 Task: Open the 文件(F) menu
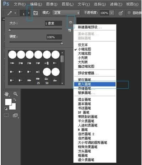coord(20,4)
